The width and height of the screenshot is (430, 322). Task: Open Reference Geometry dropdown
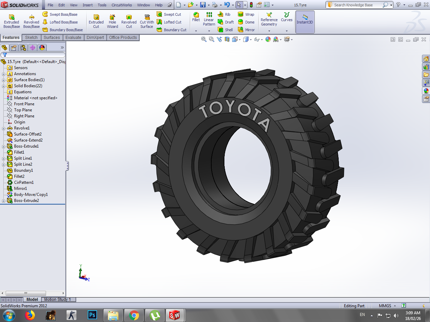pos(269,31)
